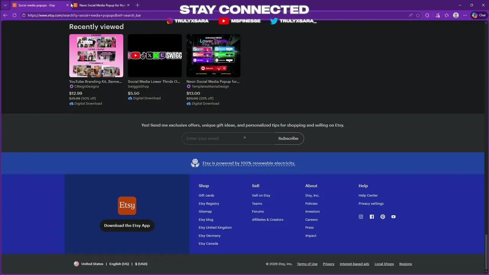
Task: Open Copilot Chat button
Action: [x=479, y=15]
